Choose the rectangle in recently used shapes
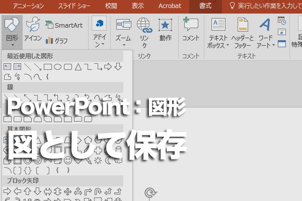 pos(48,67)
